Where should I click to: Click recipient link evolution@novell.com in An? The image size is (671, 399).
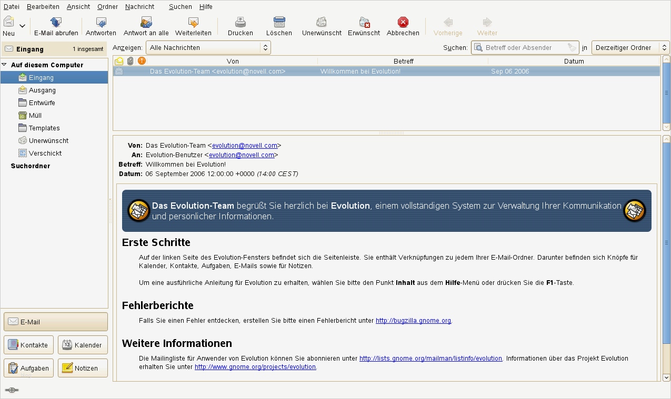click(x=242, y=155)
